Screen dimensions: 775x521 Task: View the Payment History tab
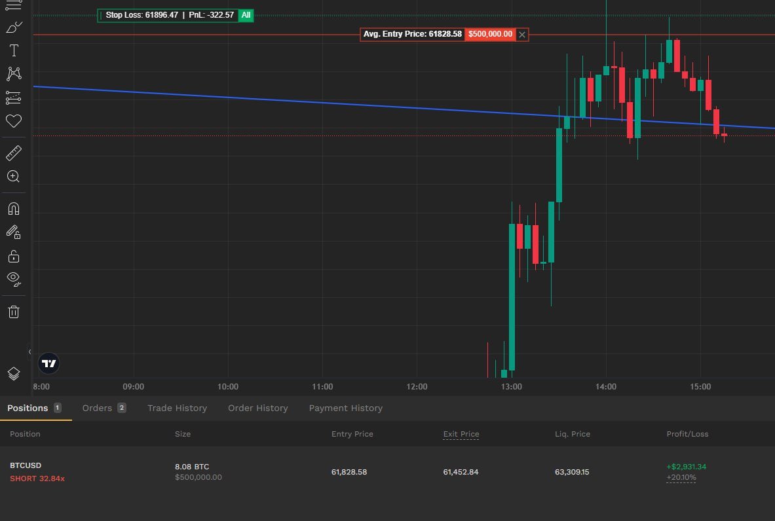(345, 408)
